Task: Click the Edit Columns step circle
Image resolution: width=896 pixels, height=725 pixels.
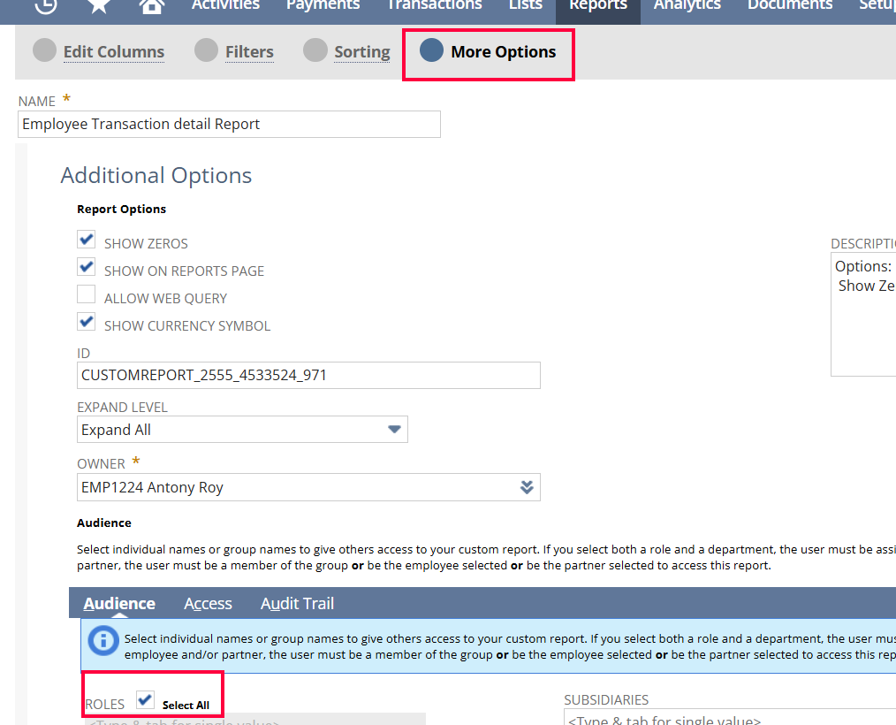Action: click(44, 50)
